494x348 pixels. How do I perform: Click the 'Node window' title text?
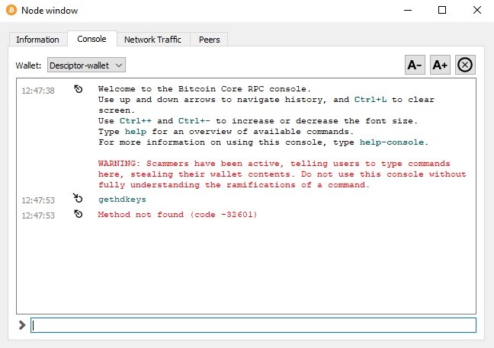[x=50, y=11]
